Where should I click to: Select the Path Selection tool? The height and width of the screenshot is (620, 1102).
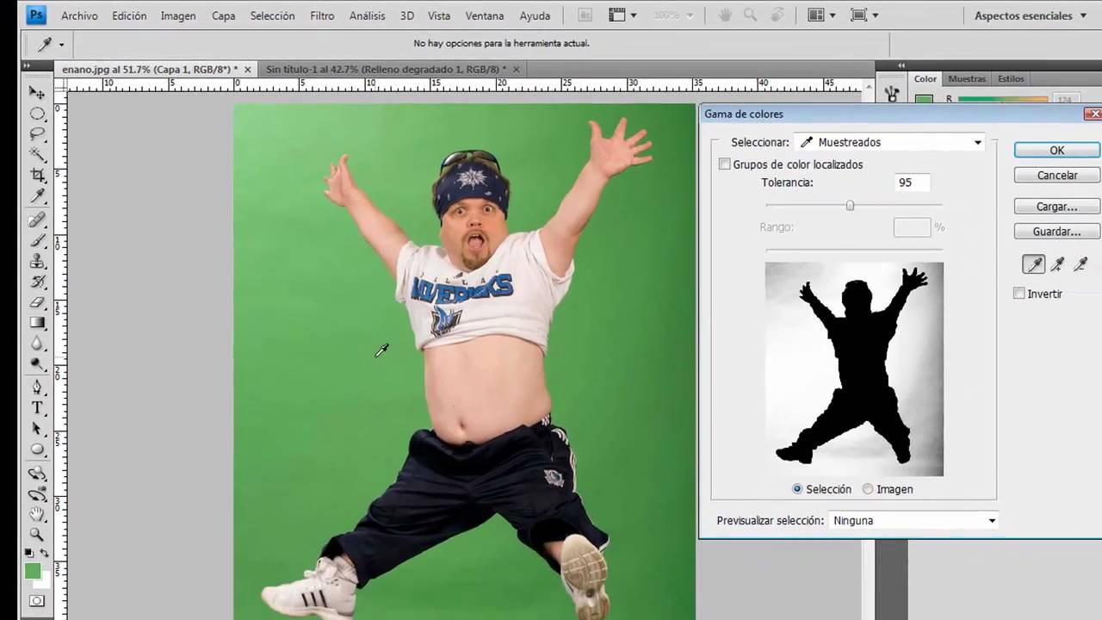coord(37,428)
